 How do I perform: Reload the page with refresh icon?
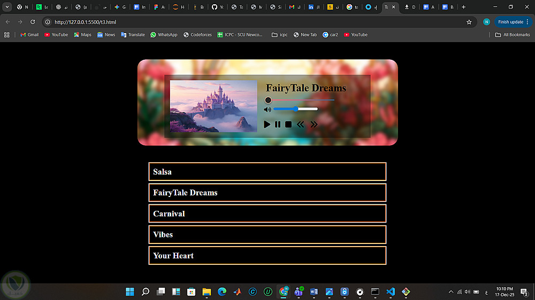click(33, 22)
